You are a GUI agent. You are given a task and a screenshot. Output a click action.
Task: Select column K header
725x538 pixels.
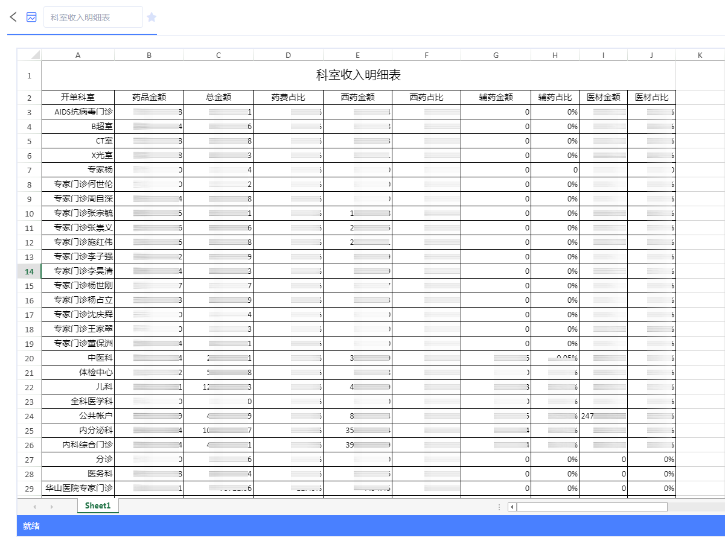(x=700, y=55)
